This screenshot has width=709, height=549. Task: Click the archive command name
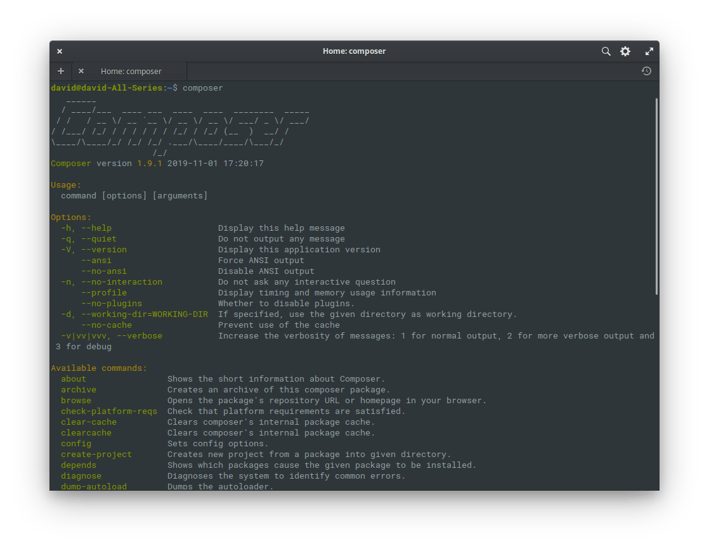(x=79, y=389)
